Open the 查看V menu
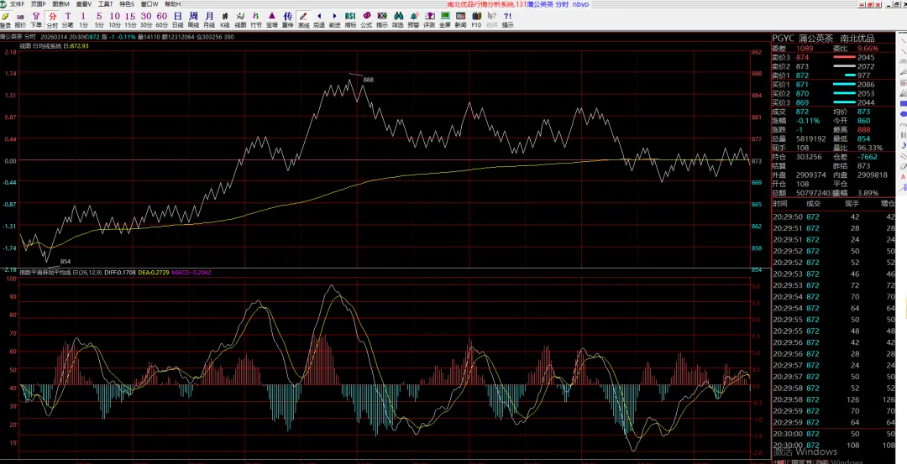Screen dimensions: 907x464 [x=83, y=4]
